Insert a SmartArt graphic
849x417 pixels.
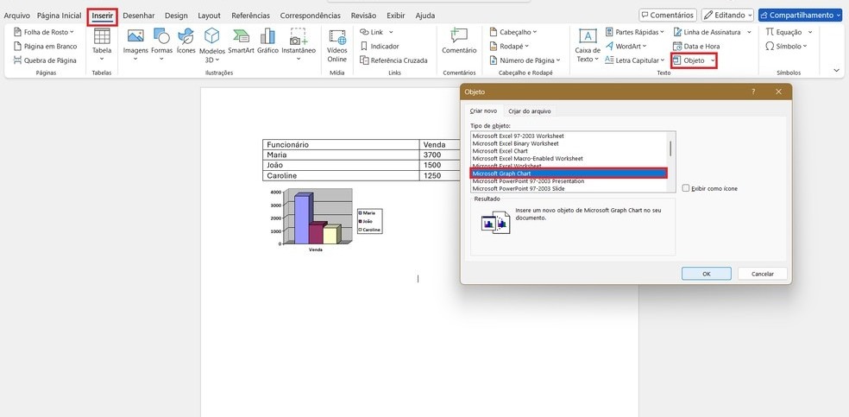point(241,41)
